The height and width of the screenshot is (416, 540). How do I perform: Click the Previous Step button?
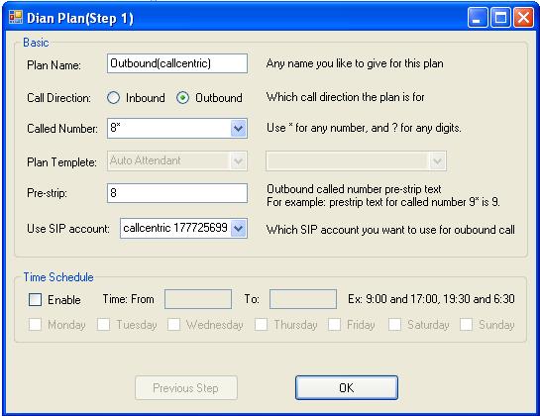pos(186,387)
